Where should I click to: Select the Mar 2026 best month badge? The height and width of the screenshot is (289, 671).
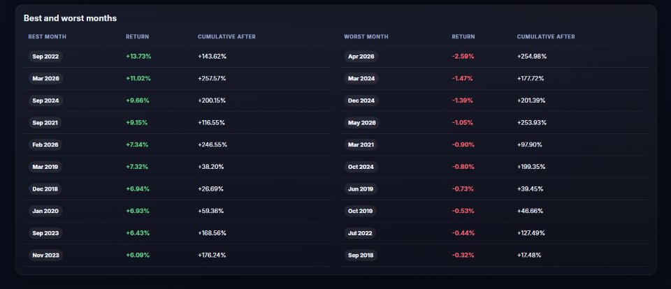tap(46, 79)
